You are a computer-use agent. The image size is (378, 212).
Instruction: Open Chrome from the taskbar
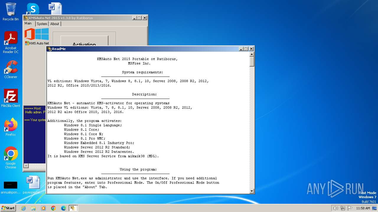click(x=53, y=208)
